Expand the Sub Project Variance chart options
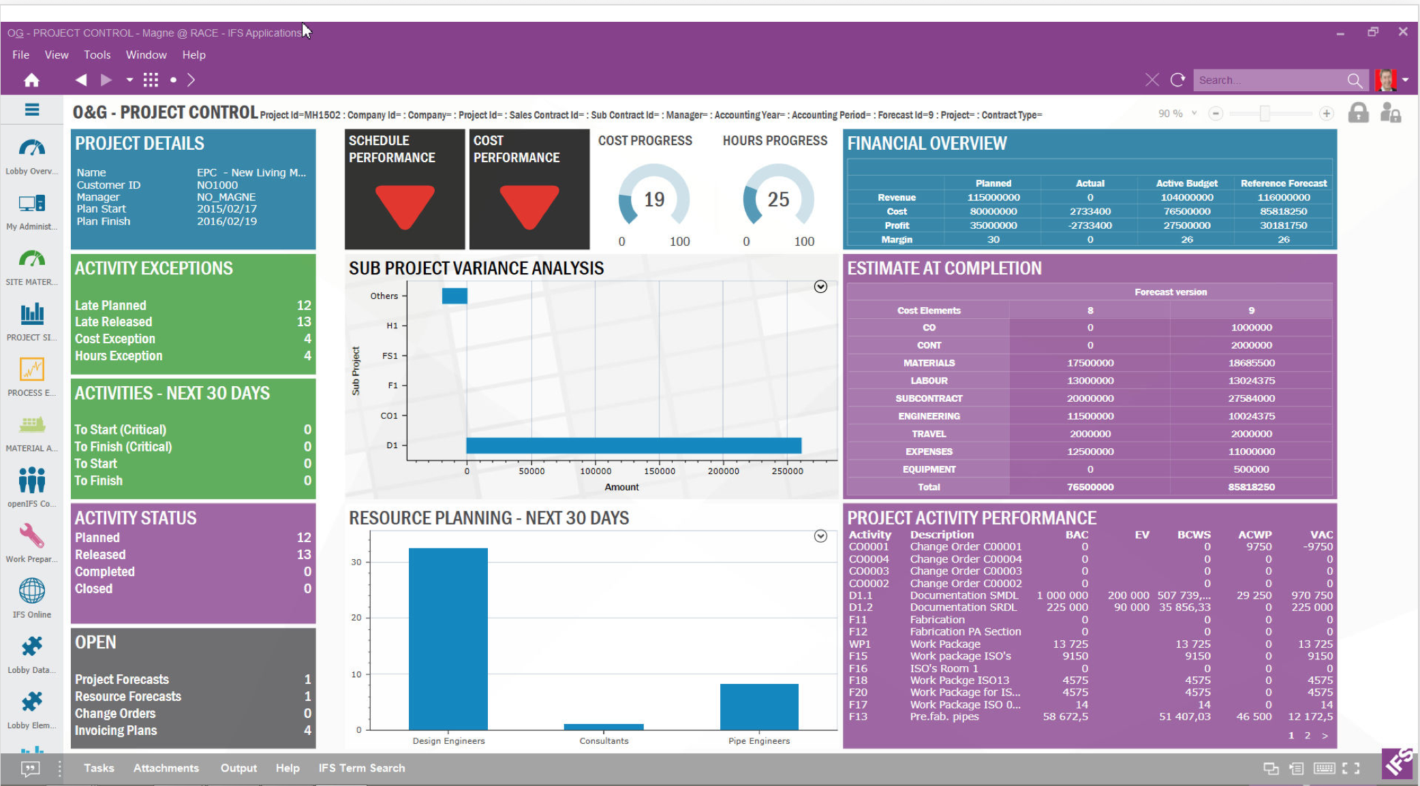 coord(820,287)
